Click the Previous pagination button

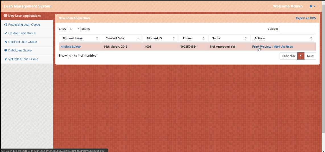(x=288, y=56)
